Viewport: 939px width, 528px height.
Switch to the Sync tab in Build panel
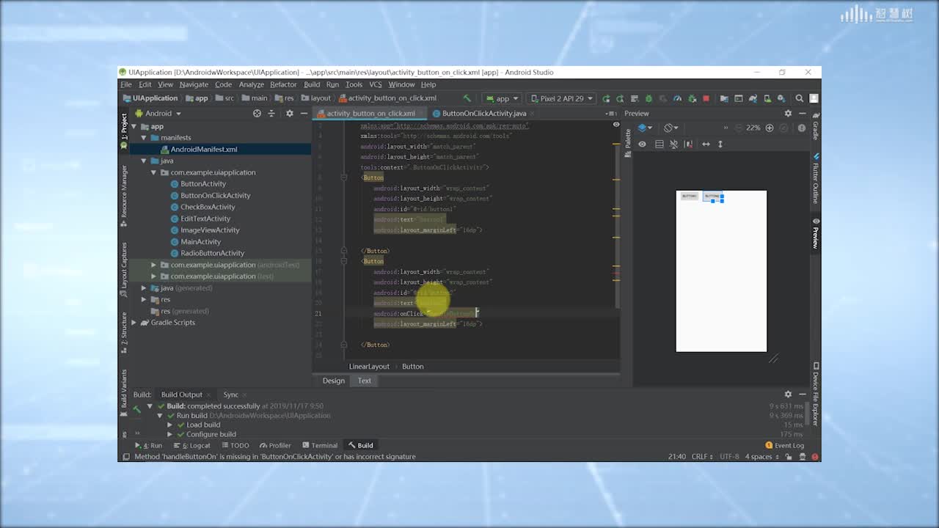pos(231,395)
